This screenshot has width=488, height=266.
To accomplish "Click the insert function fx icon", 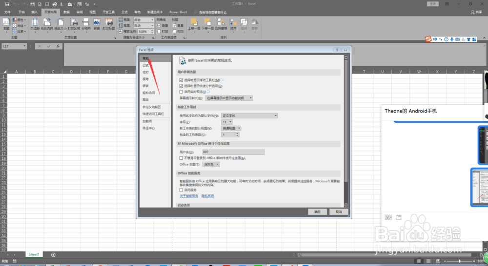I will point(58,46).
